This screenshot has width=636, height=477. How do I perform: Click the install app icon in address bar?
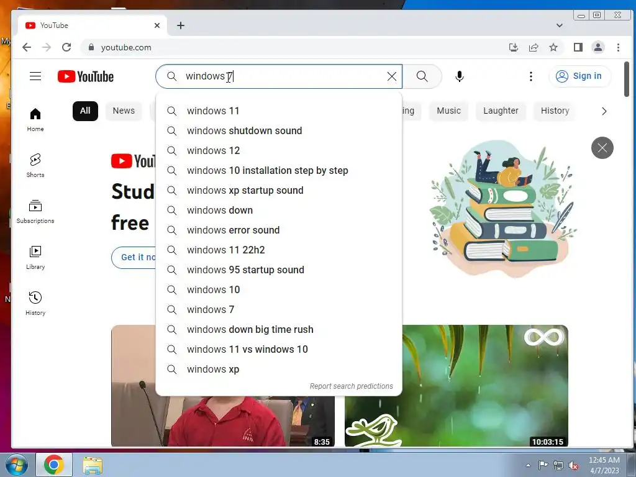point(514,47)
